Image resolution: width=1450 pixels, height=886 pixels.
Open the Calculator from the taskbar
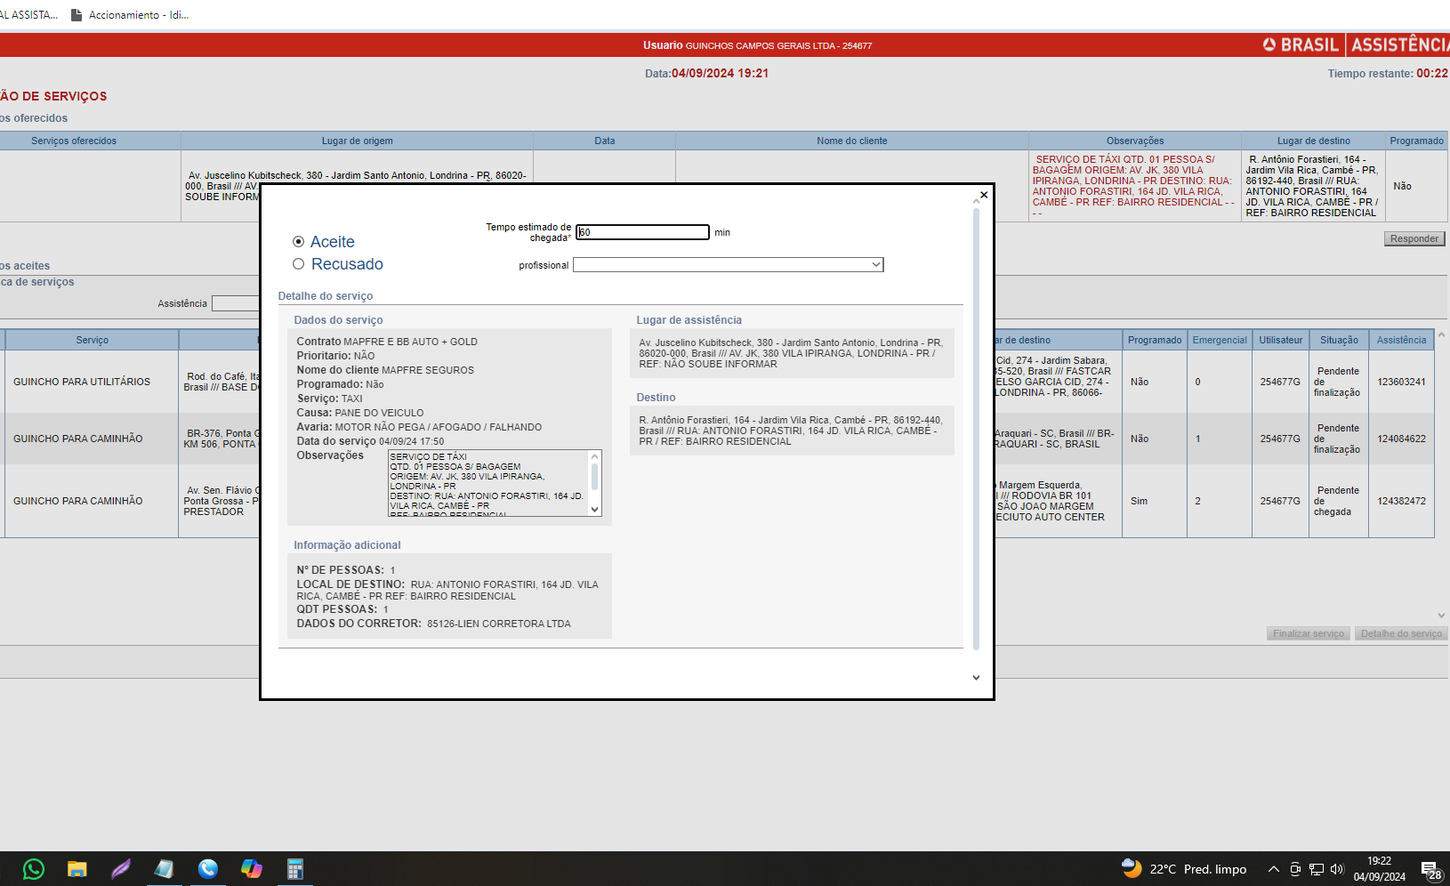[x=294, y=869]
